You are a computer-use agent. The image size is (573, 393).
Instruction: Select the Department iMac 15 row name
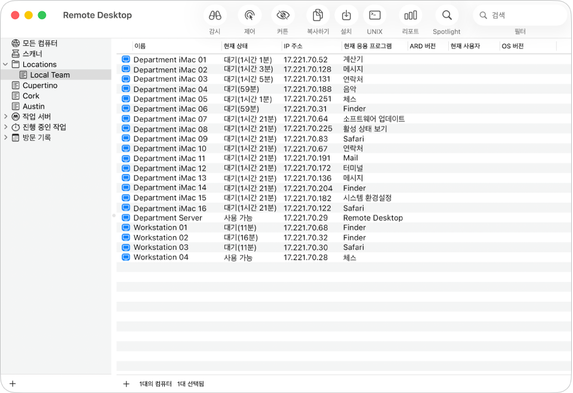(170, 198)
